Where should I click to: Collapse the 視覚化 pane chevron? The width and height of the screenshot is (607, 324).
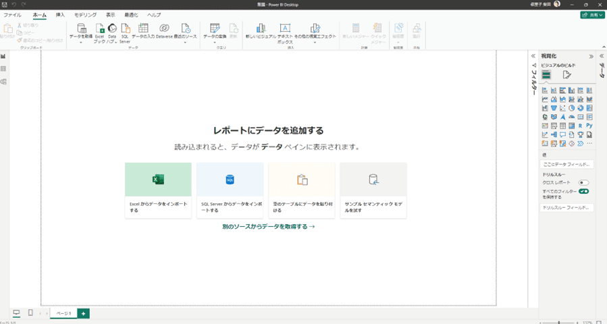click(591, 57)
